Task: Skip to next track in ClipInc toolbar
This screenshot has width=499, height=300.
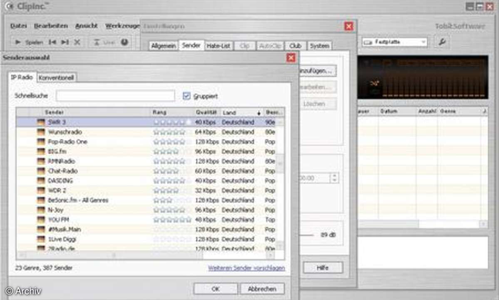Action: pyautogui.click(x=65, y=42)
